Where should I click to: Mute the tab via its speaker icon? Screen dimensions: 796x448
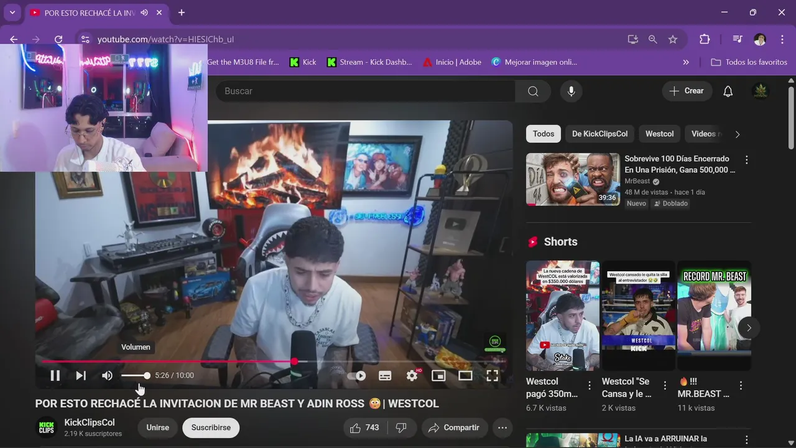coord(144,12)
